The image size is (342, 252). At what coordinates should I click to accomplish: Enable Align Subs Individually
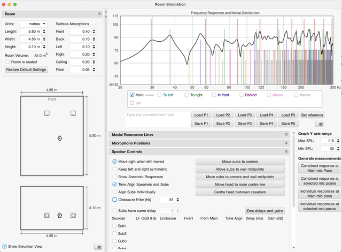(114, 192)
